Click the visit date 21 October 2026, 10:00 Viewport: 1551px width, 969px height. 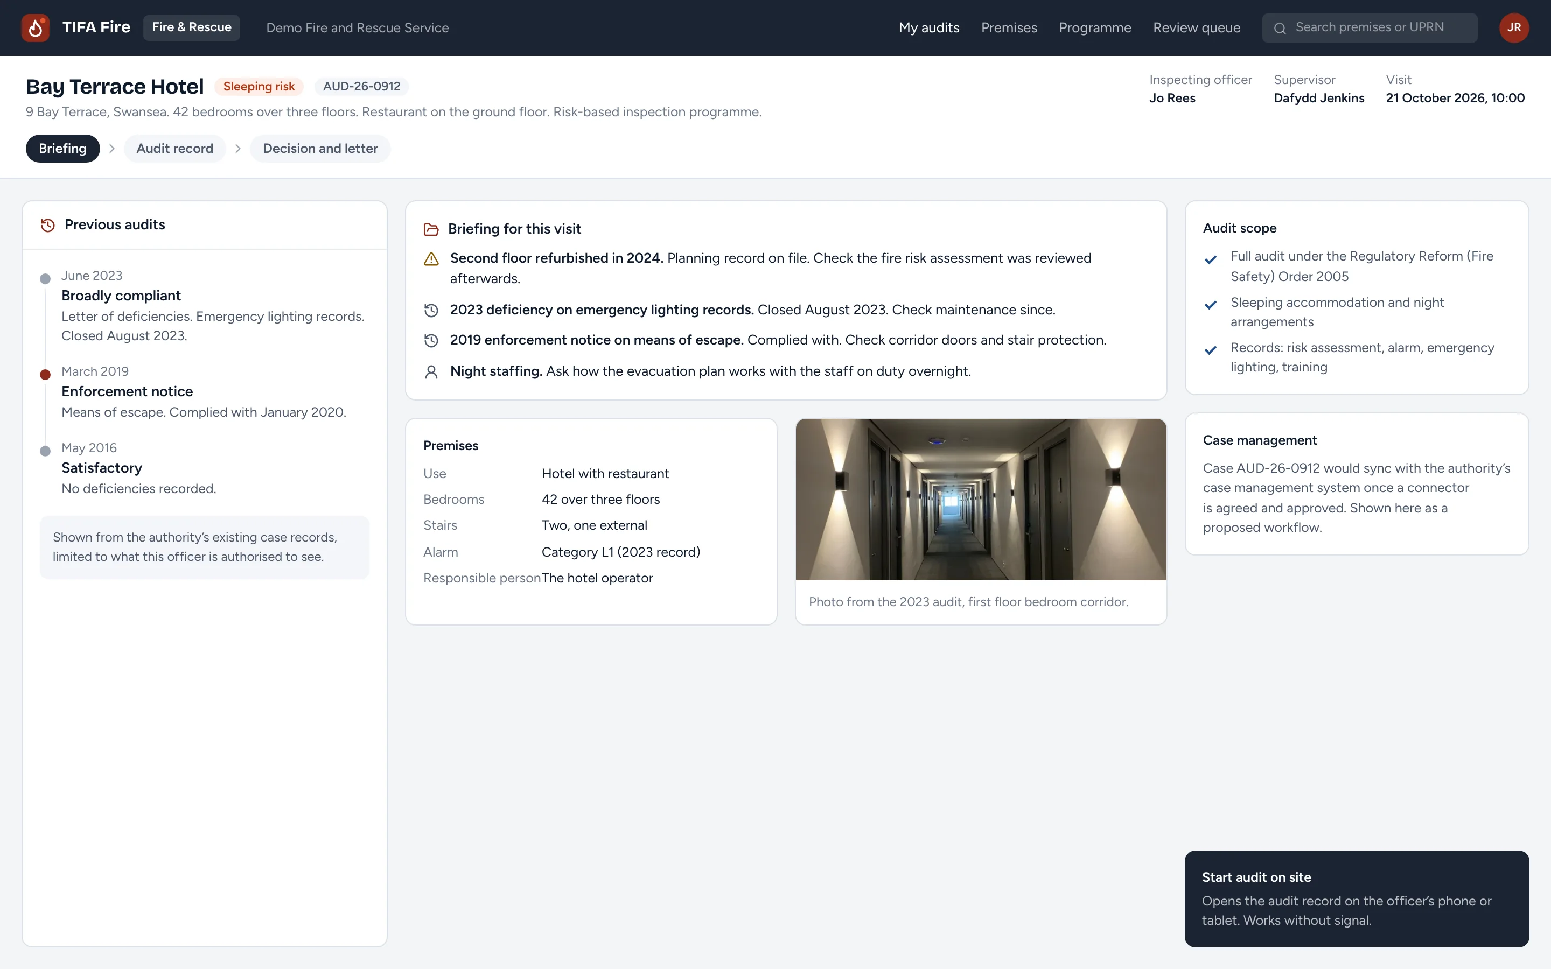click(1455, 98)
